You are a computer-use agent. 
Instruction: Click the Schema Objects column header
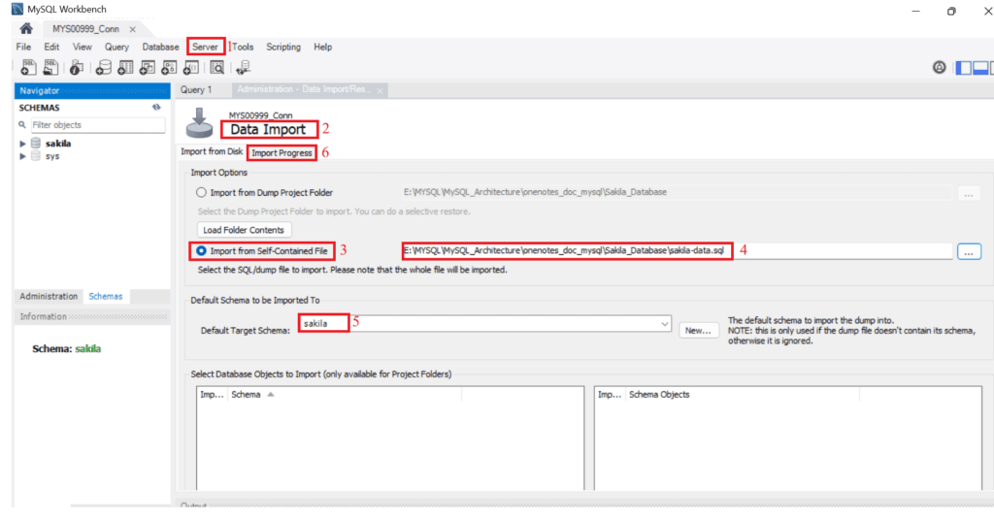(659, 394)
